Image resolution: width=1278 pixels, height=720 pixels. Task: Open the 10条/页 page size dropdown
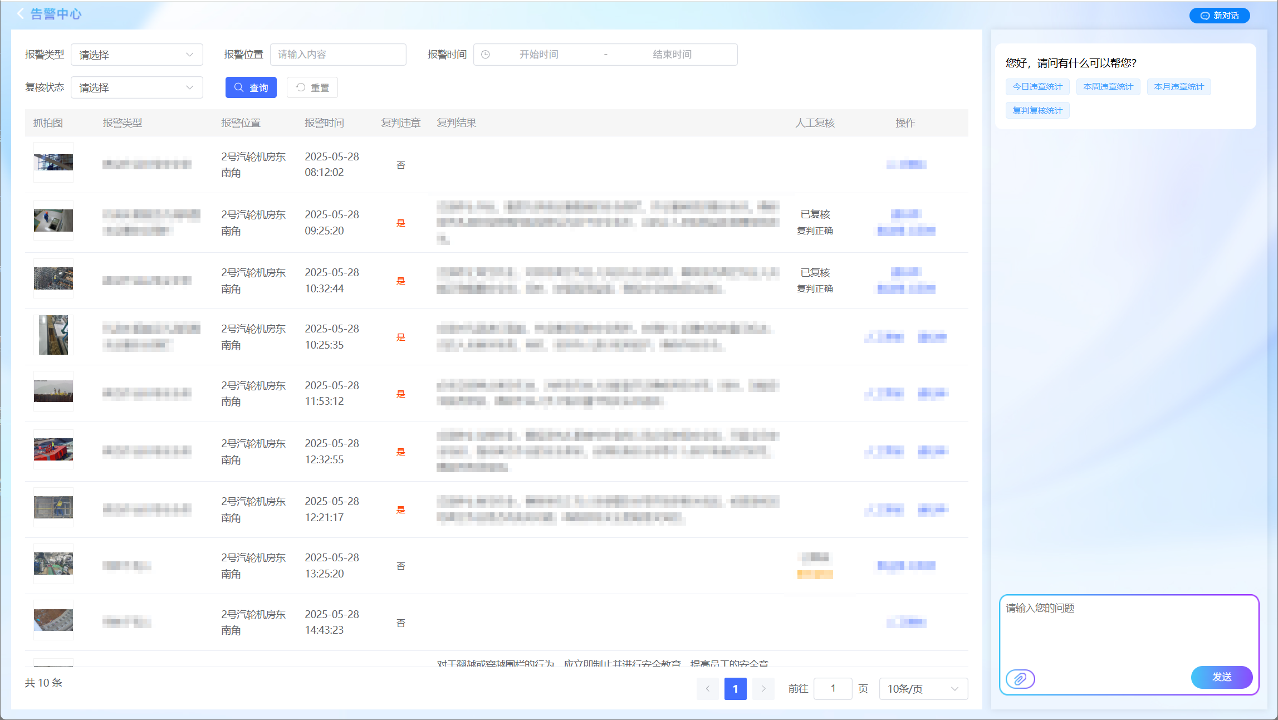pos(923,689)
